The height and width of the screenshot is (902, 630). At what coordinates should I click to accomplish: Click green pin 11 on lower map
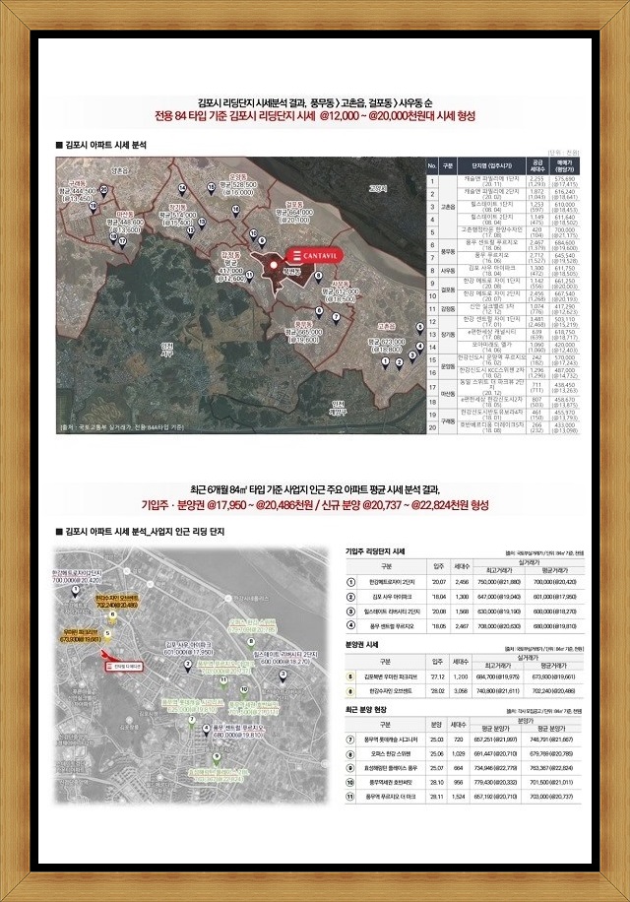[x=224, y=680]
